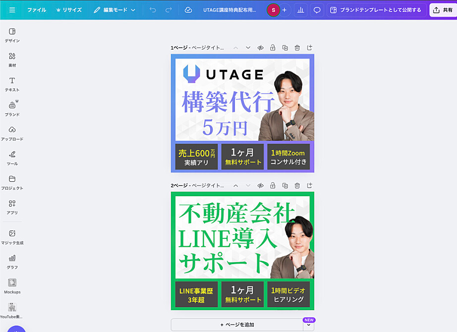Viewport: 457px width, 332px height.
Task: Add a page after page 1
Action: (309, 48)
